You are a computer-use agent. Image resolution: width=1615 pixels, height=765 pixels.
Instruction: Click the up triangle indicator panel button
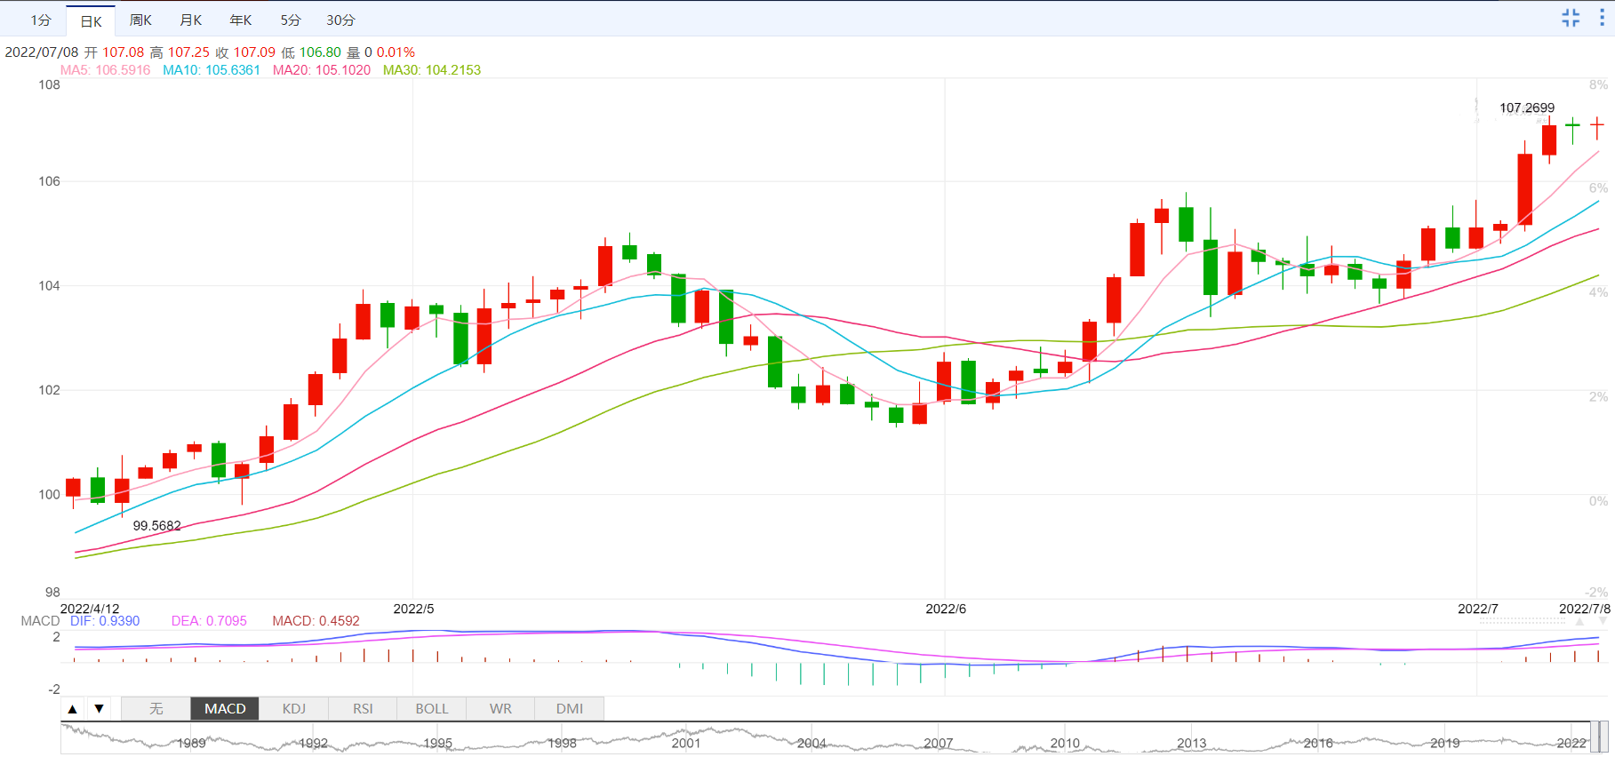click(73, 708)
